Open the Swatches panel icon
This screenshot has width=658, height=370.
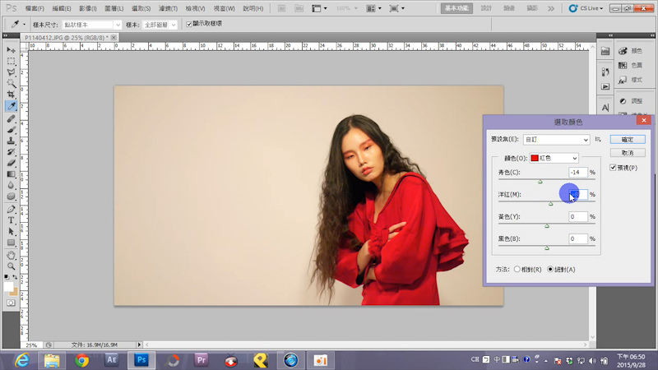click(623, 65)
